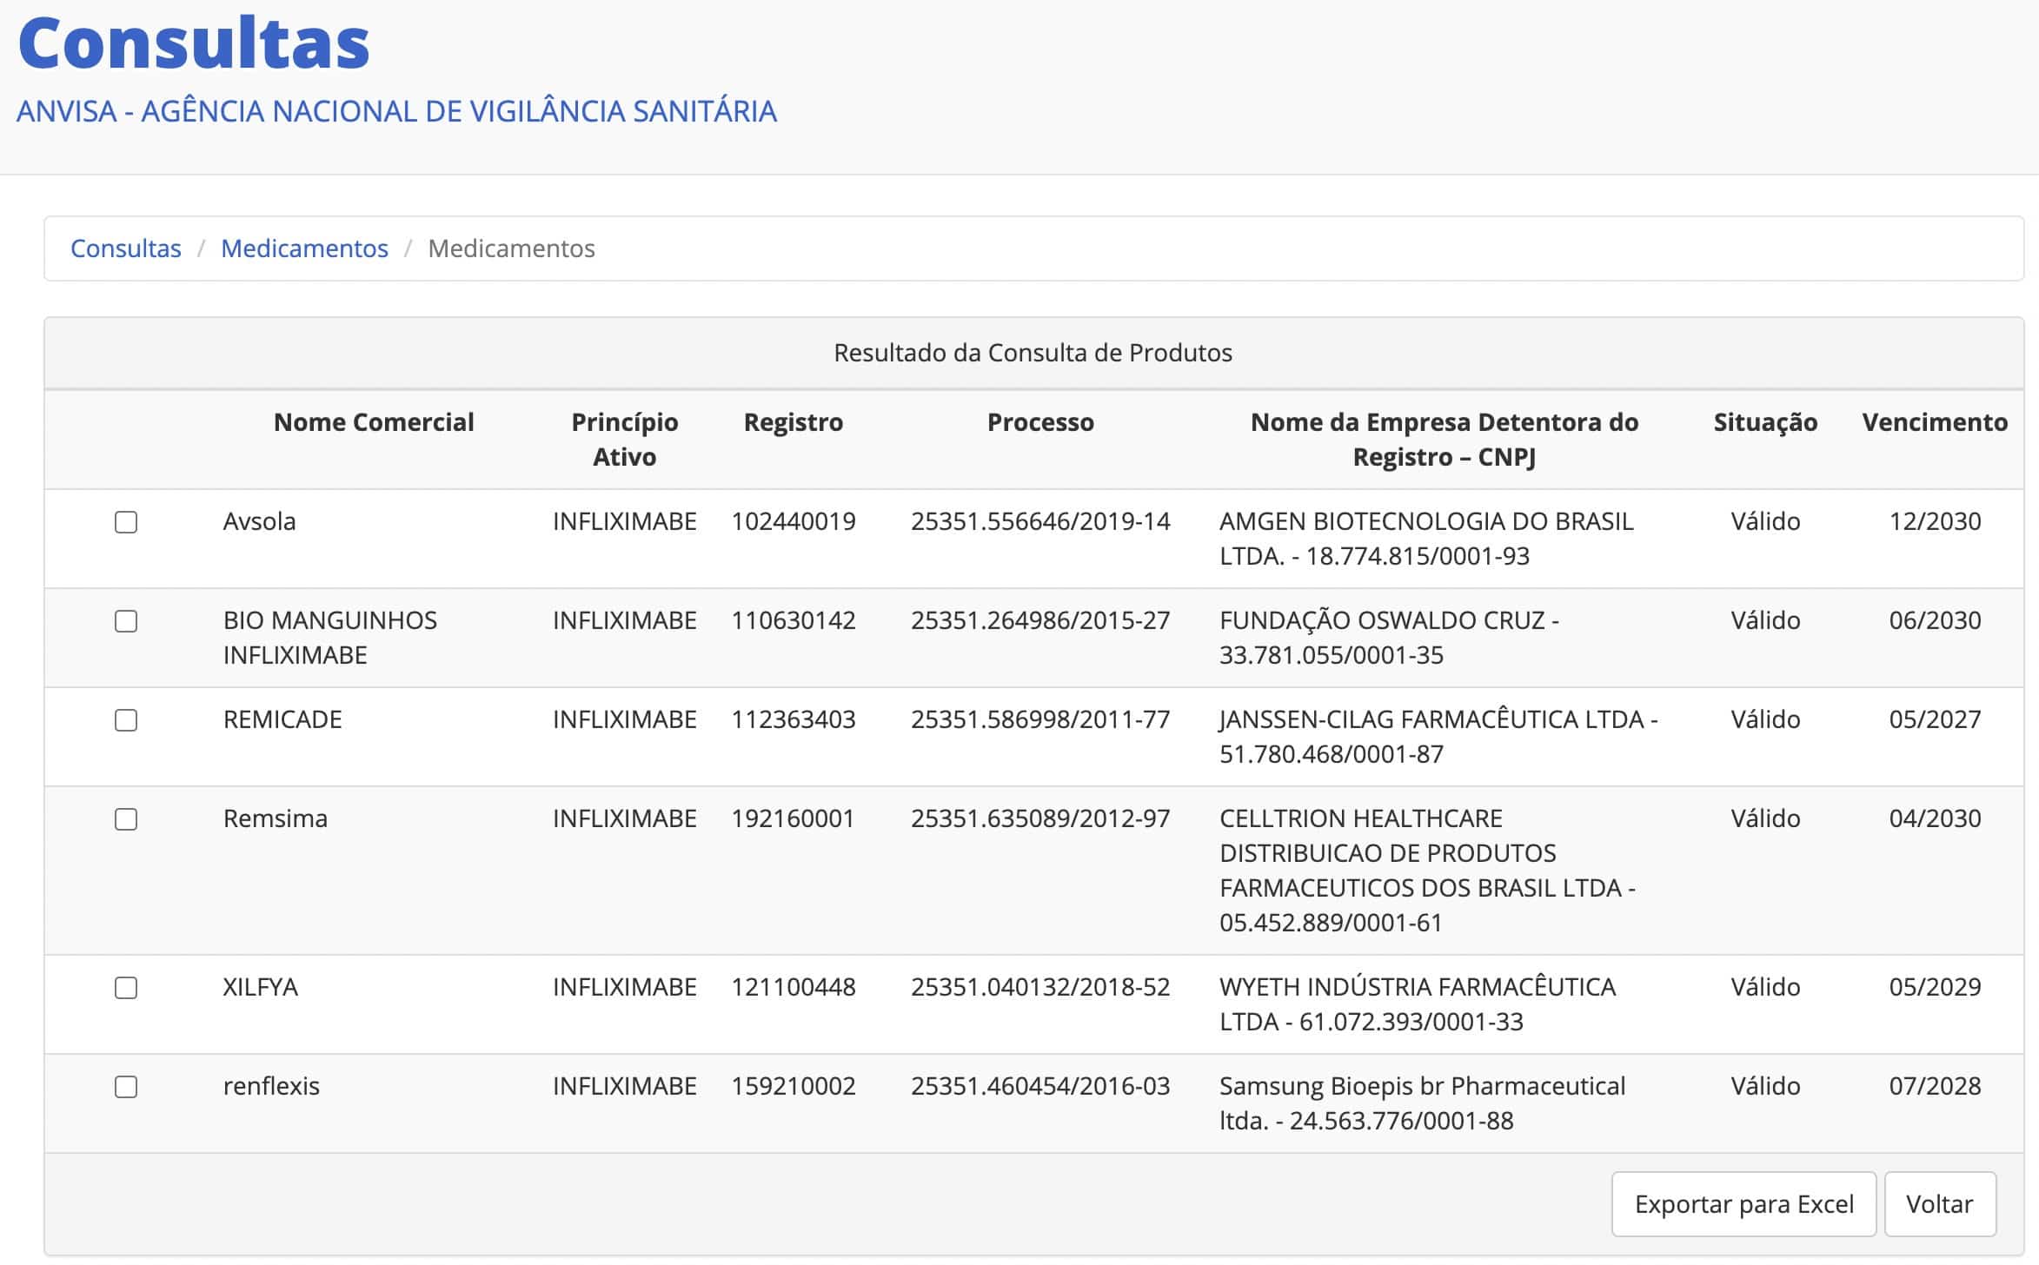This screenshot has height=1265, width=2039.
Task: Click the large Consultas page title
Action: point(194,43)
